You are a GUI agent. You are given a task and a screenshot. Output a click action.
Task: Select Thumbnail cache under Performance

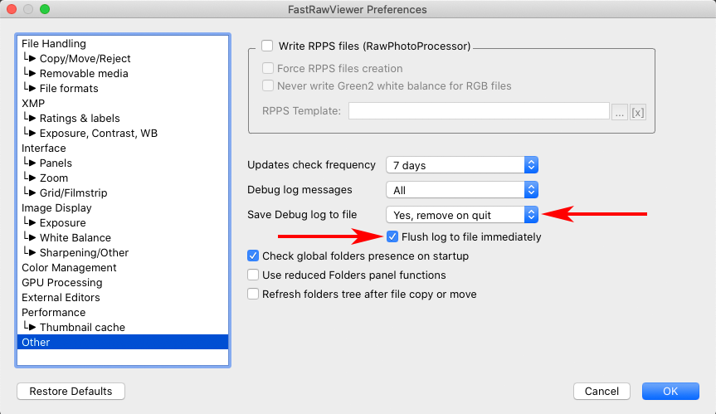82,327
